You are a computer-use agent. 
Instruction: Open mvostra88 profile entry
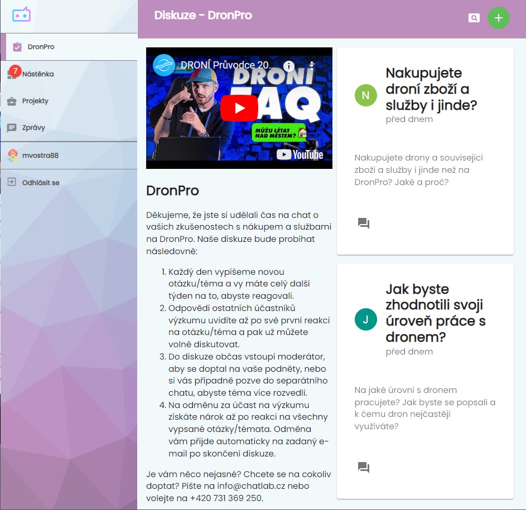coord(69,156)
